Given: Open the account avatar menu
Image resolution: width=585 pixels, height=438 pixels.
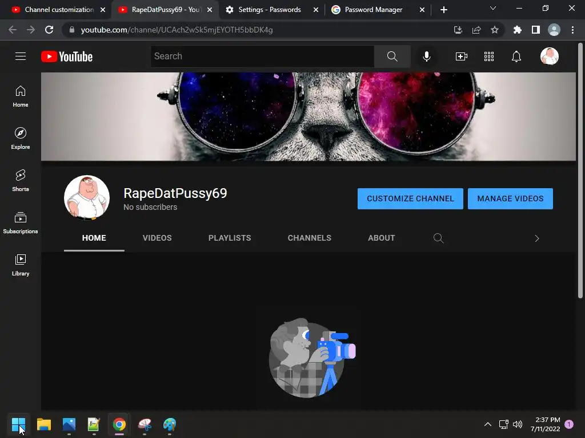Looking at the screenshot, I should [x=549, y=56].
